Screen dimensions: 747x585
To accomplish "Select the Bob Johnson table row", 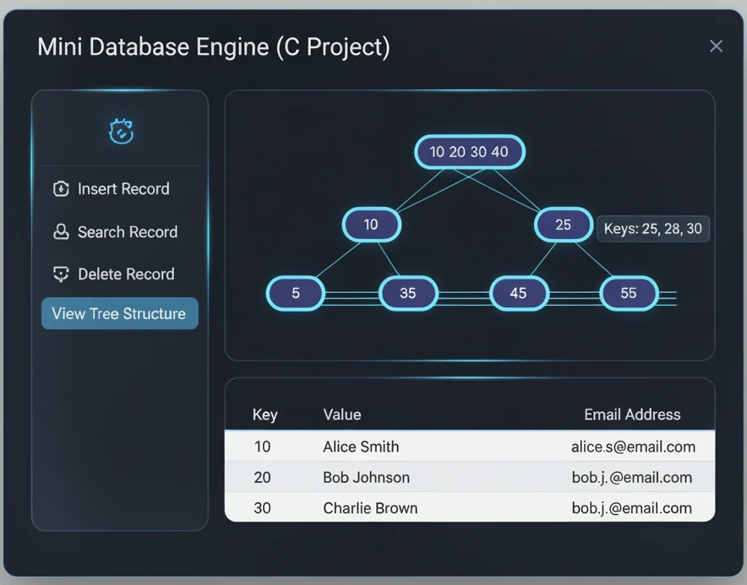I will [x=469, y=477].
